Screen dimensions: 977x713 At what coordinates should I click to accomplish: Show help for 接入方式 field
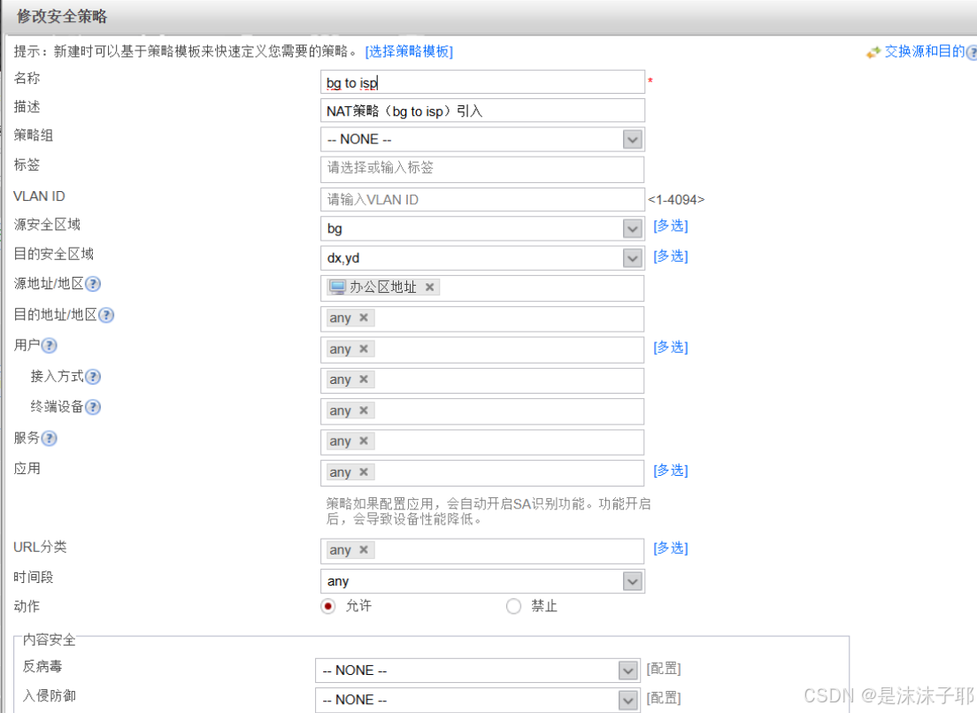click(93, 377)
